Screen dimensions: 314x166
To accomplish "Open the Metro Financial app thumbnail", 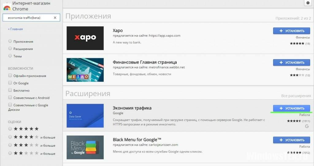I will pyautogui.click(x=85, y=70).
